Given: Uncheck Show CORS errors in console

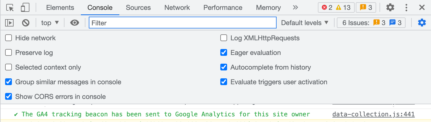Looking at the screenshot, I should (9, 97).
